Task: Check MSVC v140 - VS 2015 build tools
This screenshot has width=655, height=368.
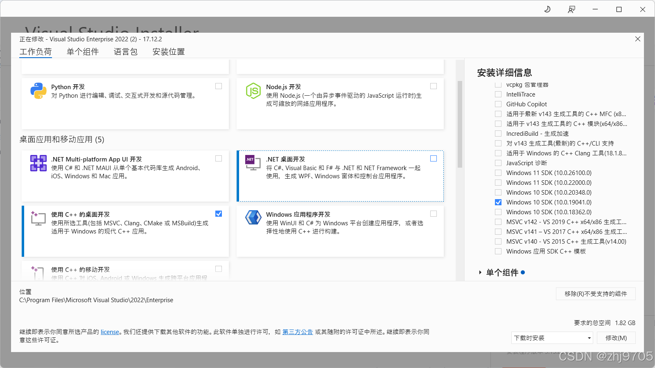Action: tap(498, 242)
